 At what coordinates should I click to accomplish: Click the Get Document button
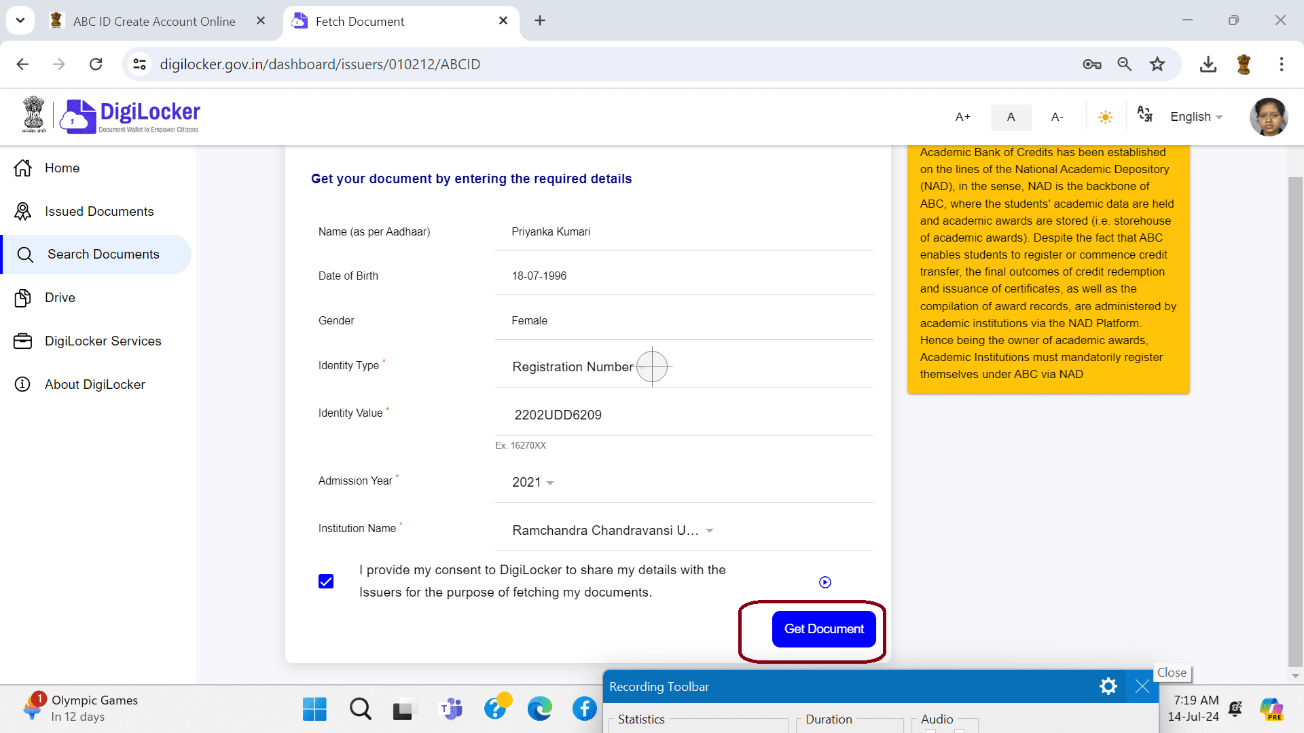click(824, 629)
